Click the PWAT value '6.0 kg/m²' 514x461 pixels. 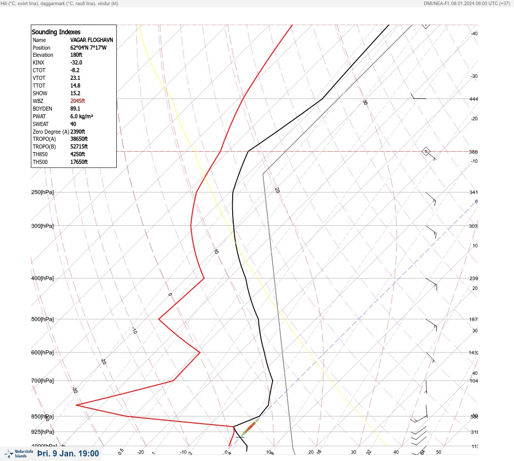(x=81, y=116)
